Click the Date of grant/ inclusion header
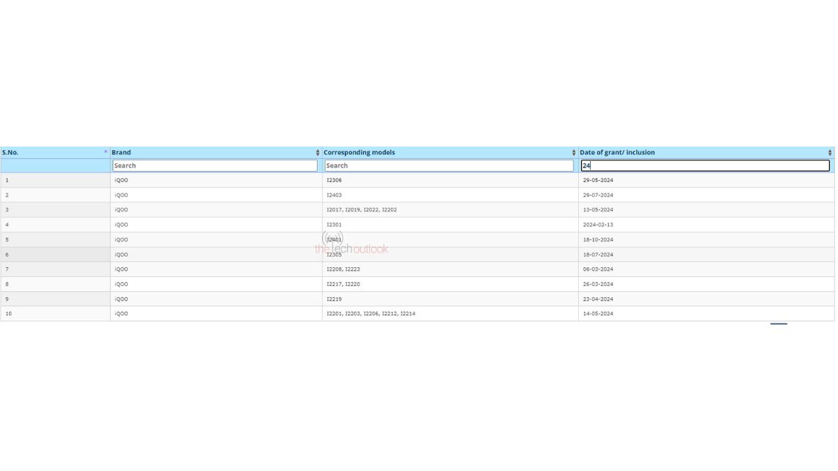Viewport: 838px width, 471px height. (617, 152)
